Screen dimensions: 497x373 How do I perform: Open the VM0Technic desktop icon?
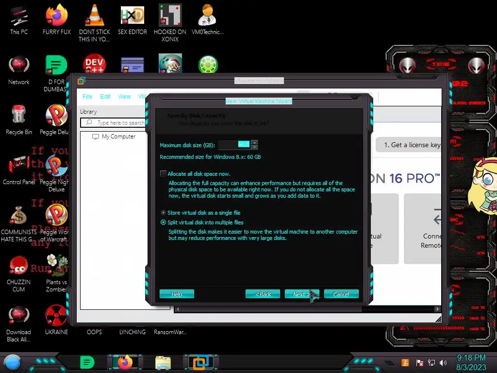(208, 20)
